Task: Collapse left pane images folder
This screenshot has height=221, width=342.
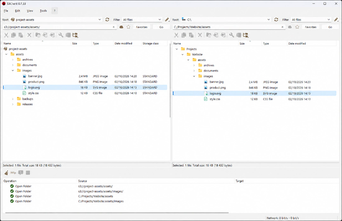Action: (13, 71)
